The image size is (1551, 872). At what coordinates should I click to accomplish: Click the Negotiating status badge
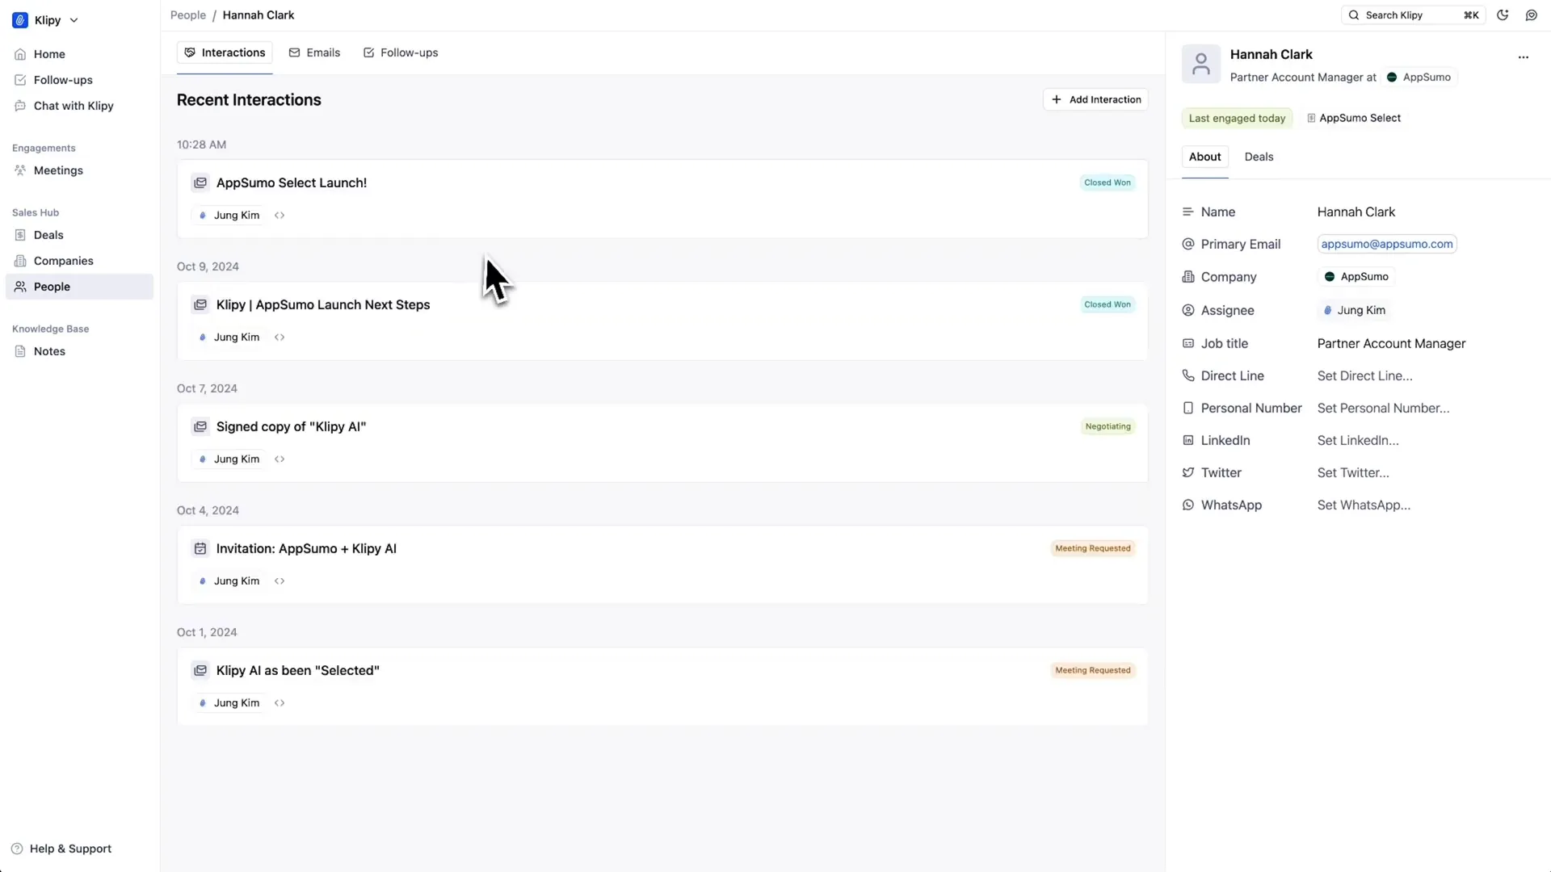point(1108,426)
